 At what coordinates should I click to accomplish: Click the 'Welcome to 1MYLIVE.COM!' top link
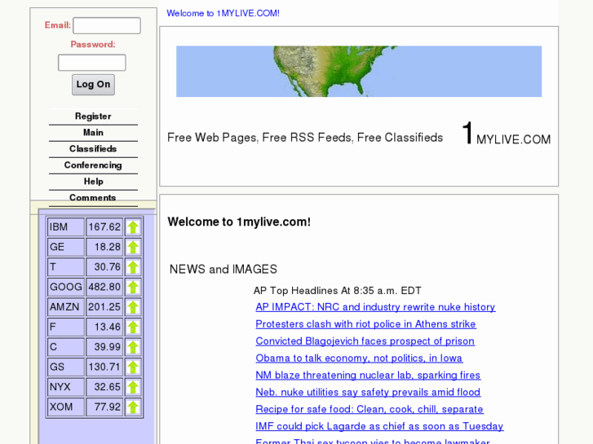[x=223, y=13]
